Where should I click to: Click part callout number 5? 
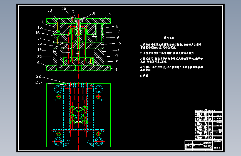pyautogui.click(x=120, y=43)
